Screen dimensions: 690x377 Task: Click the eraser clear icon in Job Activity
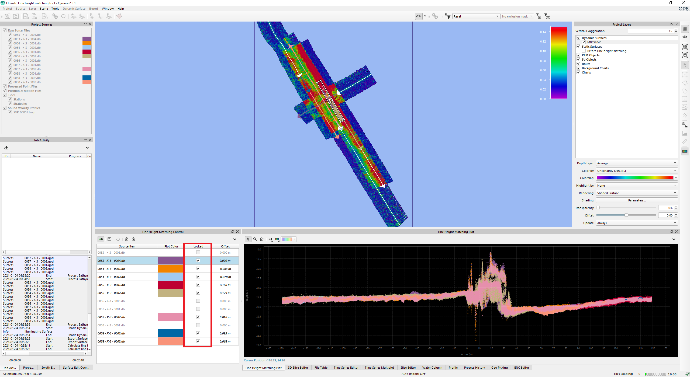(6, 148)
